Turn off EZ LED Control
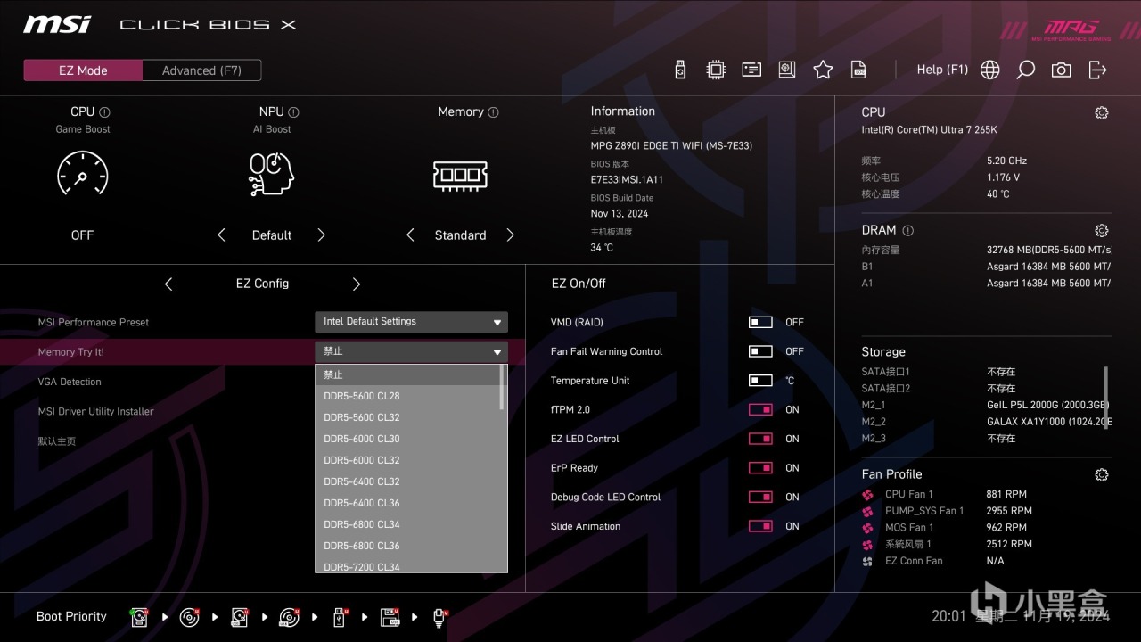Viewport: 1141px width, 642px height. coord(760,439)
